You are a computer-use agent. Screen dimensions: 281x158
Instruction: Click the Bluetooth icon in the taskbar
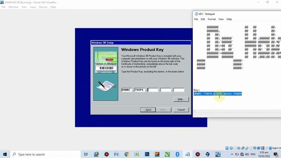tap(177, 154)
